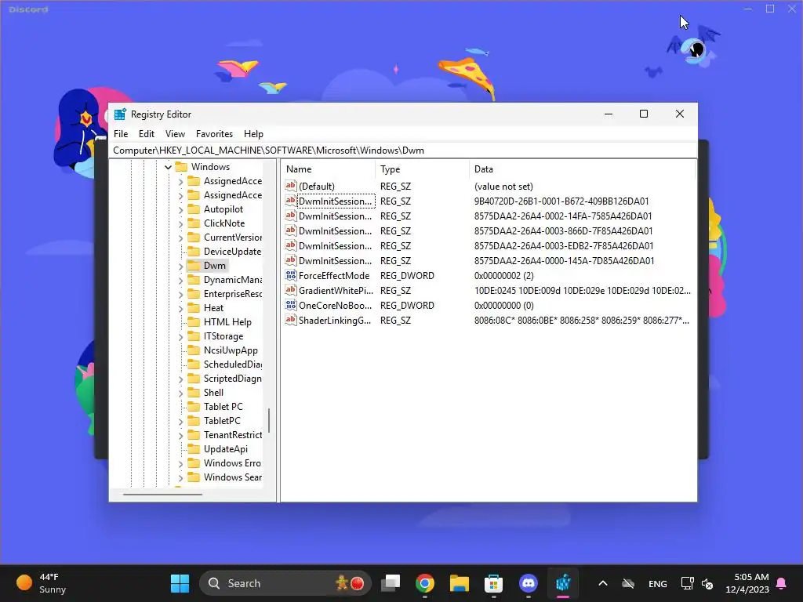803x602 pixels.
Task: Select the ForceEffectMode value name
Action: pyautogui.click(x=334, y=276)
